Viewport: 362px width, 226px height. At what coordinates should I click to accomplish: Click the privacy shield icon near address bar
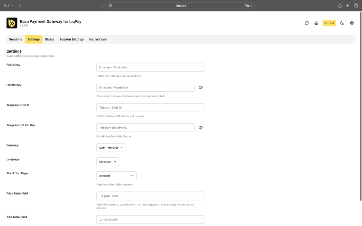tap(103, 6)
